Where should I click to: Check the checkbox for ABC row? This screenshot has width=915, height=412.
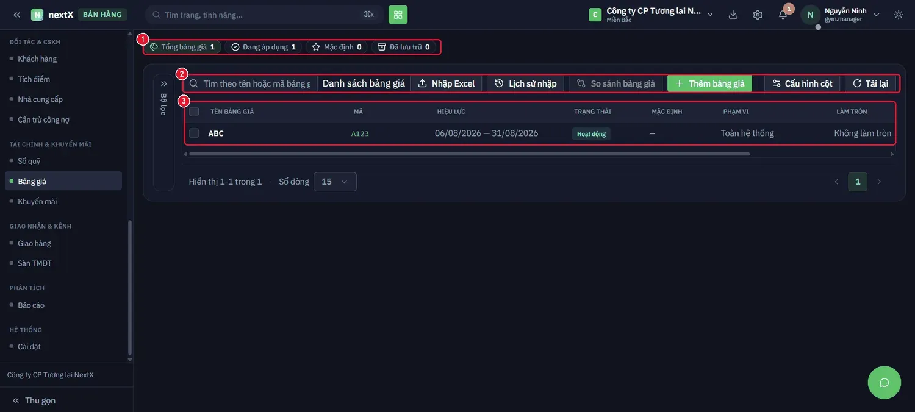[x=194, y=133]
